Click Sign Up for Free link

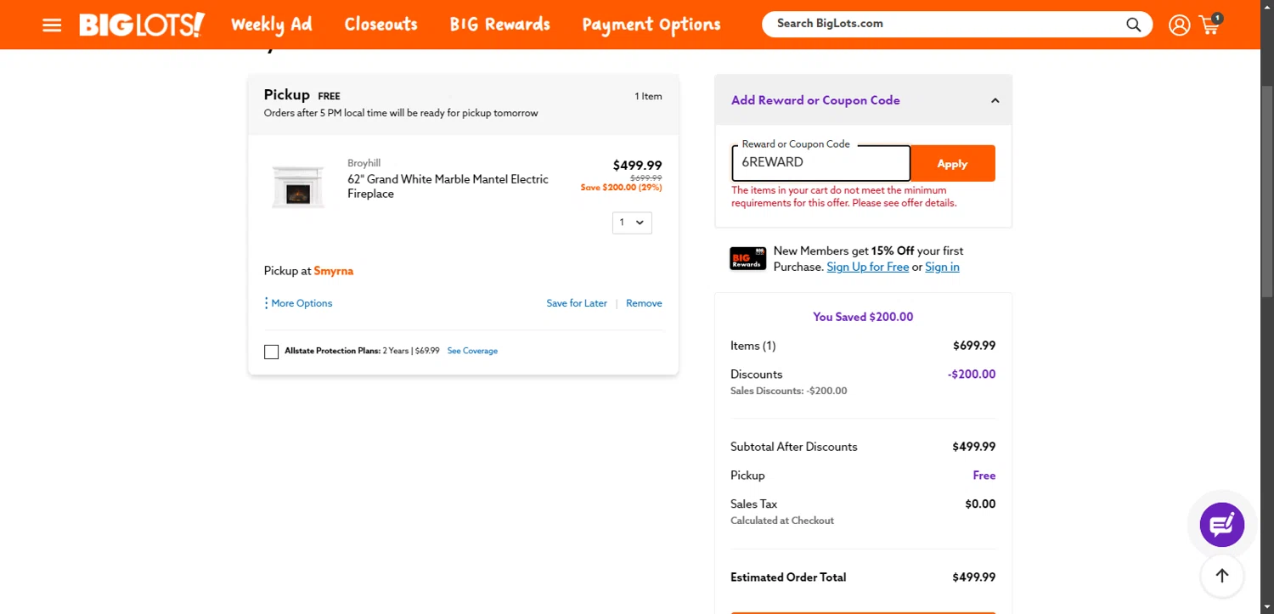coord(868,267)
